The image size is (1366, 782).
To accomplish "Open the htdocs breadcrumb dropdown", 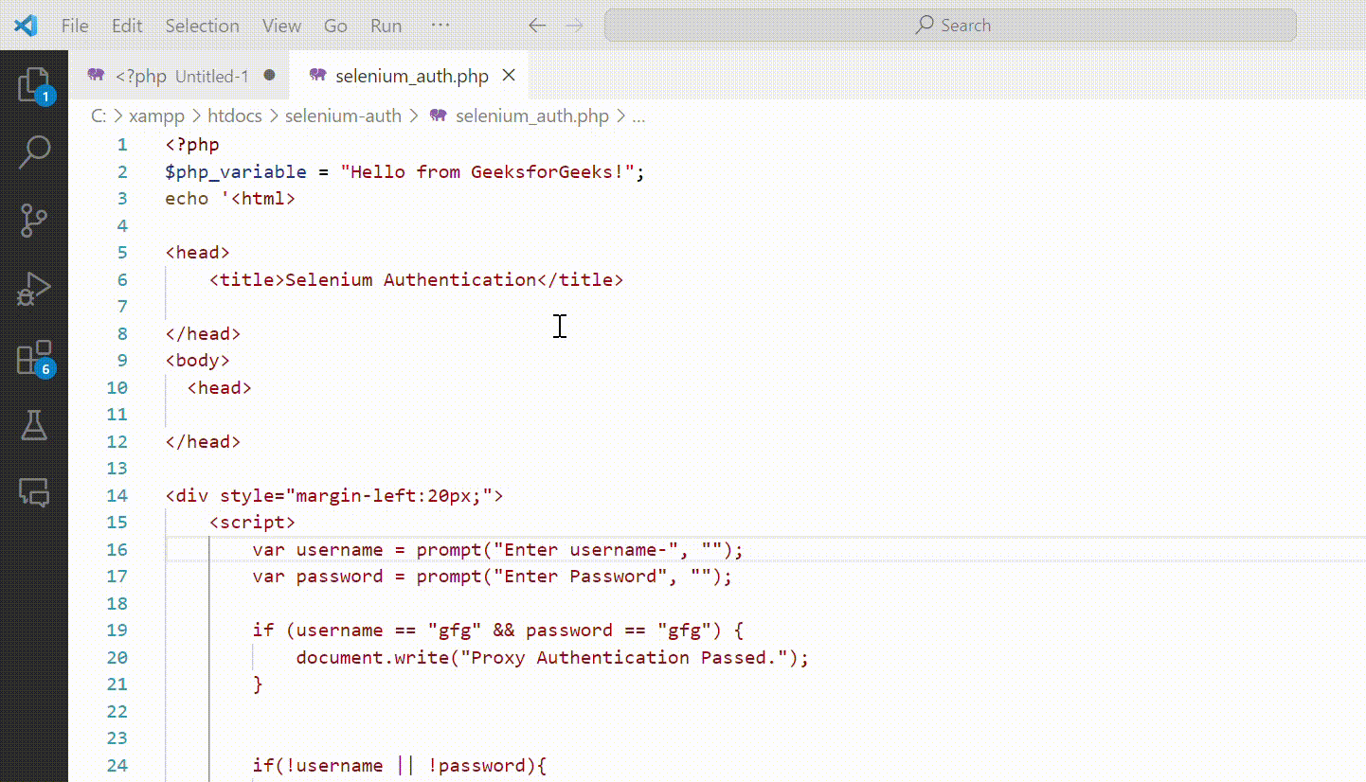I will click(x=235, y=116).
